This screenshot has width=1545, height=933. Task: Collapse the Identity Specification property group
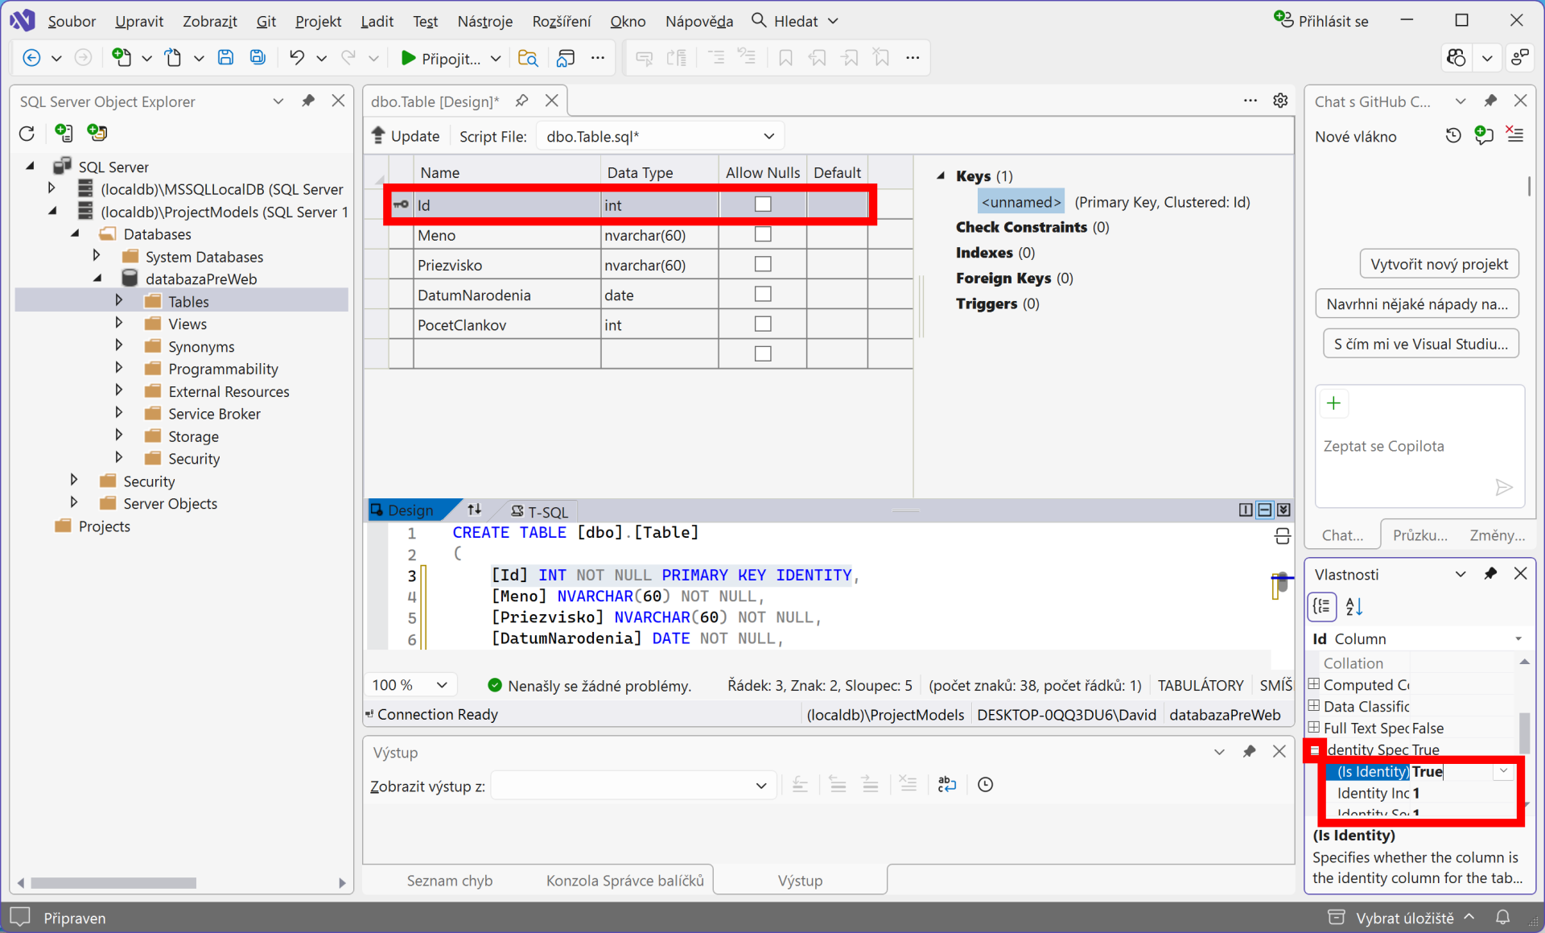click(x=1315, y=749)
